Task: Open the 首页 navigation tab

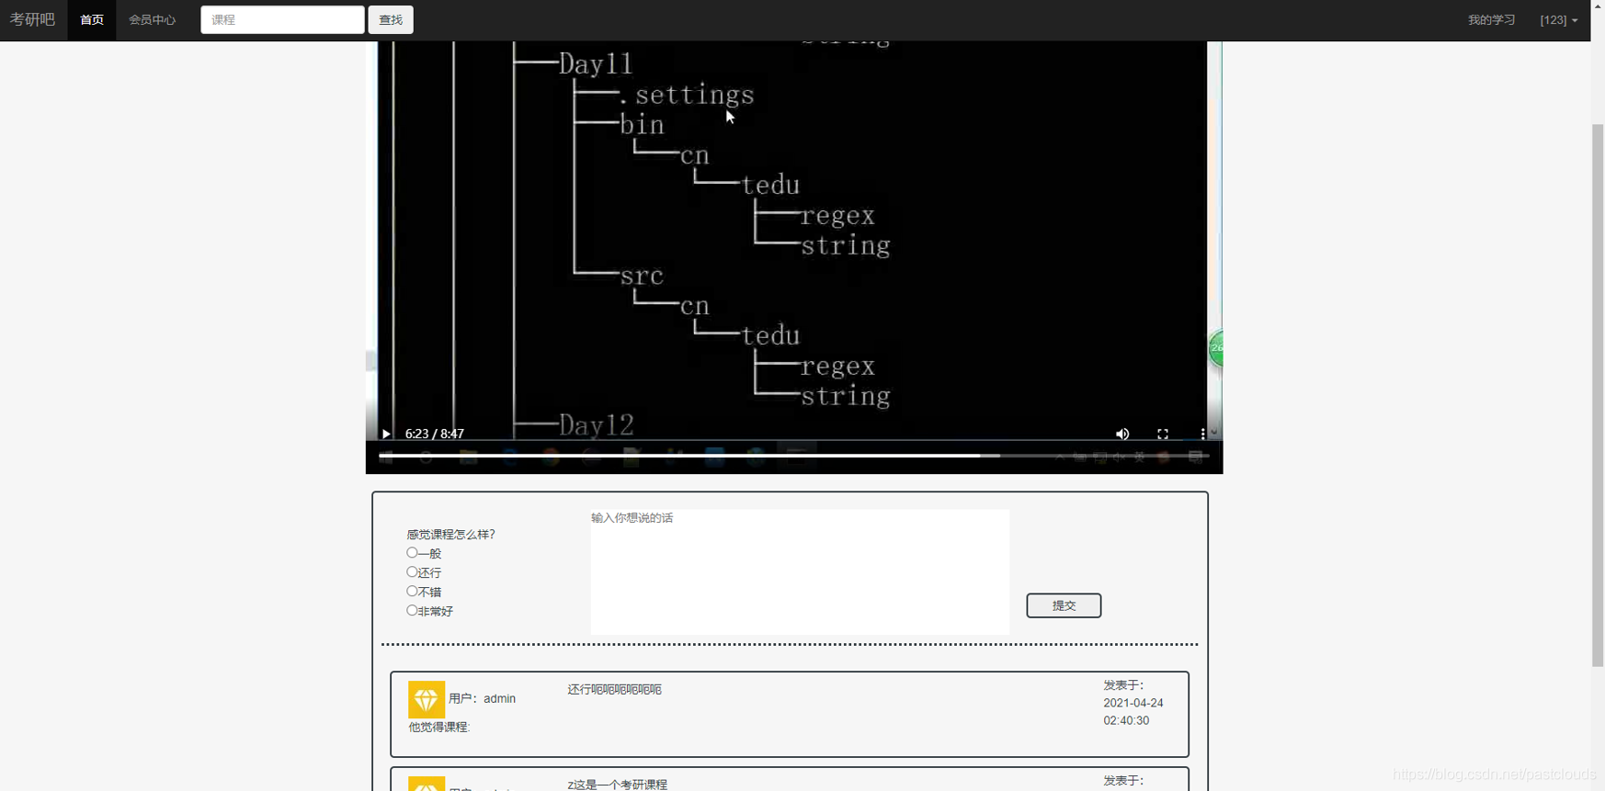Action: tap(92, 20)
